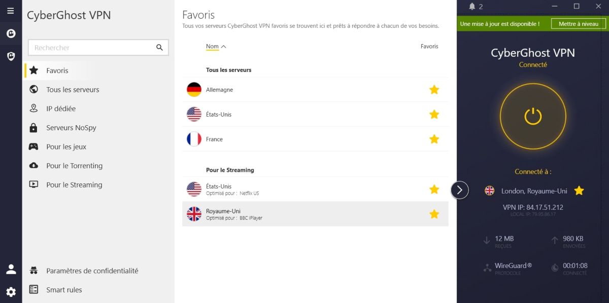Remove London, Royaume-Uni favorite star
The image size is (609, 303).
[x=579, y=191]
